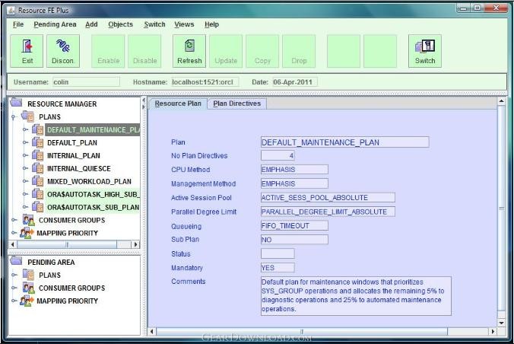Click the details panel scroll-down arrow

pos(501,323)
